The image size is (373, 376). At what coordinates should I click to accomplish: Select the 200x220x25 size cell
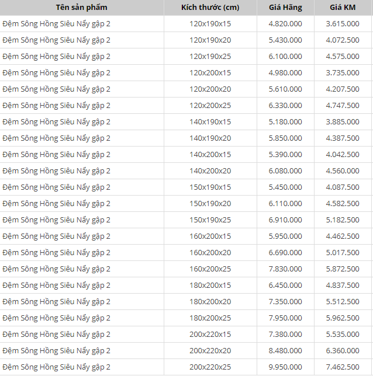click(210, 367)
